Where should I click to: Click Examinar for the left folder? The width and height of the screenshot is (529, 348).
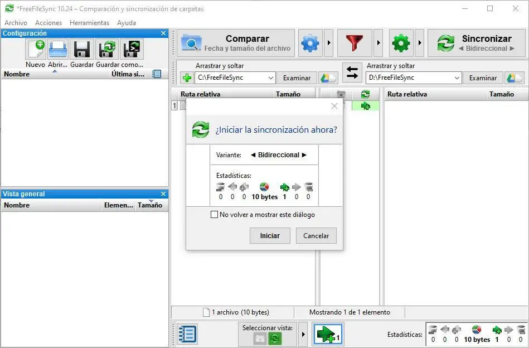pos(297,78)
